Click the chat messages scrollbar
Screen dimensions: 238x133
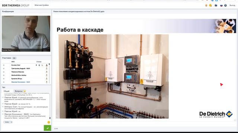pos(50,106)
